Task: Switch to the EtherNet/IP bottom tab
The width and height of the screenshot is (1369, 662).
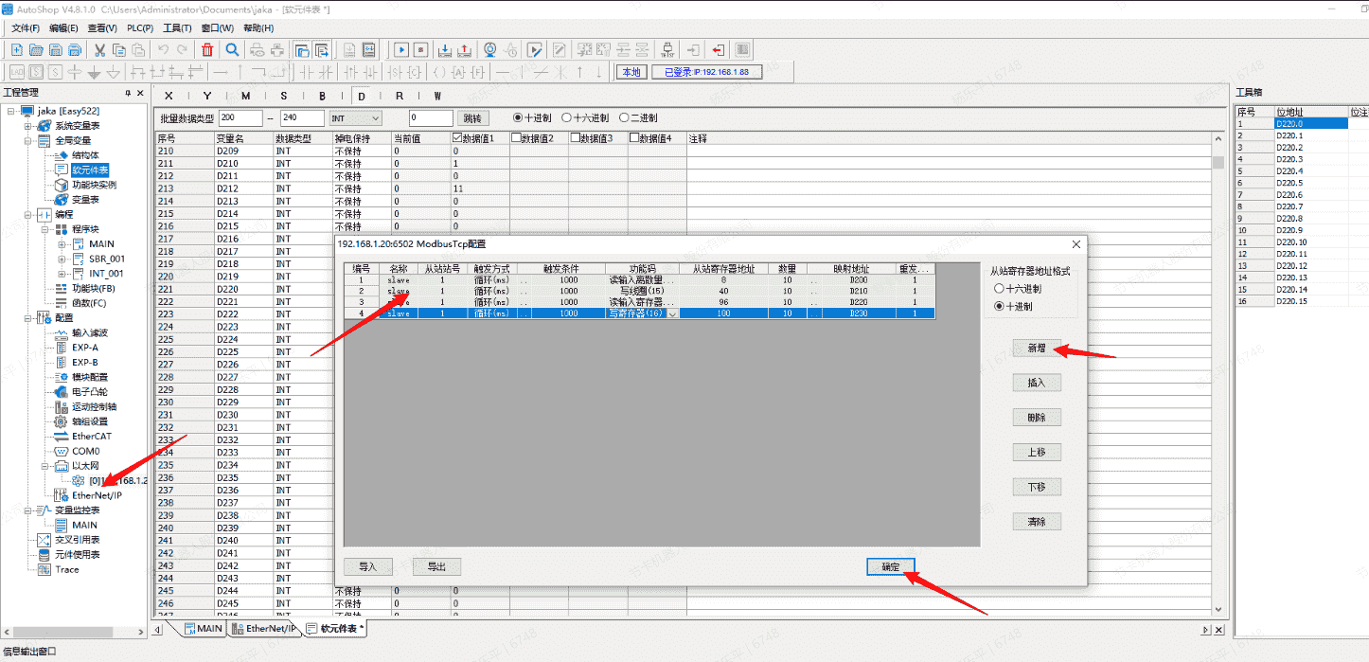Action: click(x=270, y=629)
